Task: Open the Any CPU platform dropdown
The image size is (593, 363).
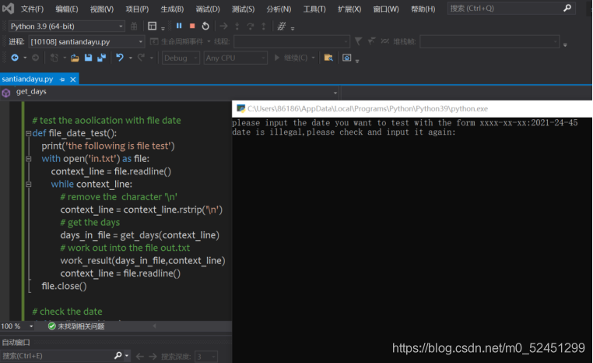Action: [236, 58]
